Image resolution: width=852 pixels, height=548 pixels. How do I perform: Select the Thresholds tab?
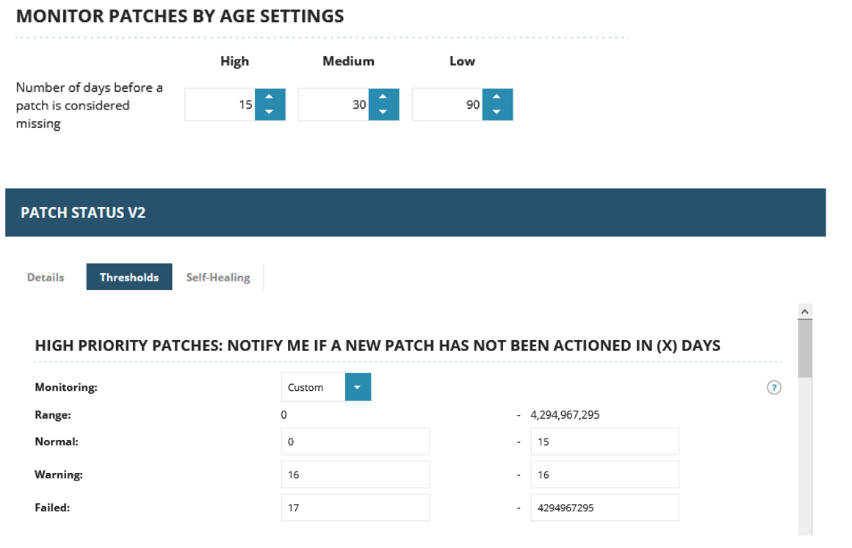[129, 277]
